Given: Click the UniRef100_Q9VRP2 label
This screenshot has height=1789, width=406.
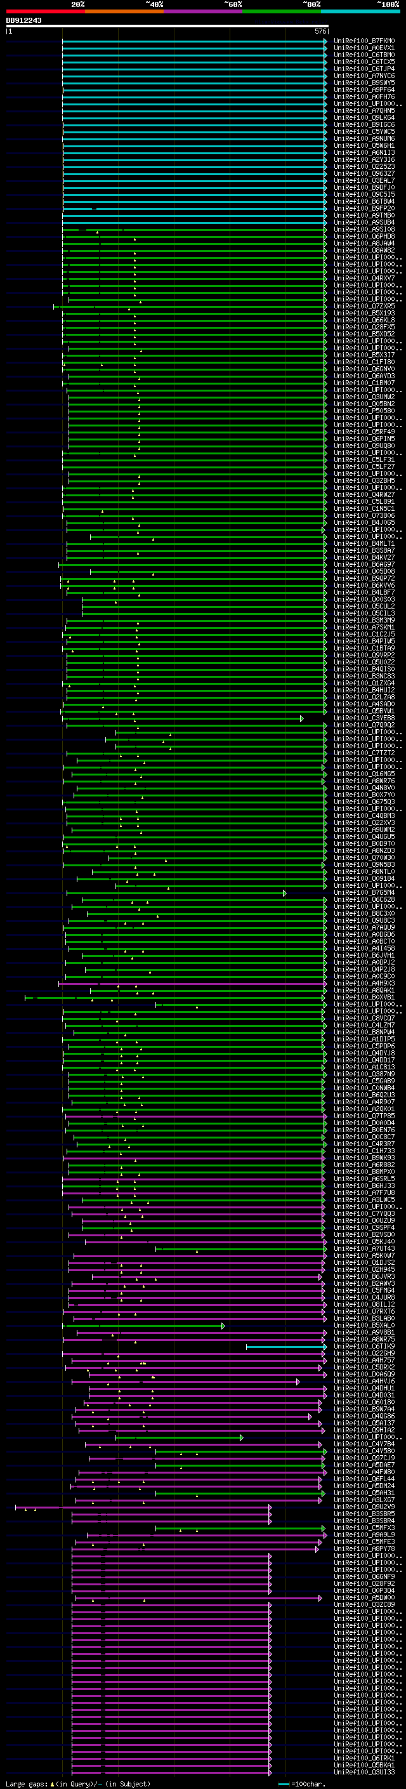Looking at the screenshot, I should (x=364, y=656).
